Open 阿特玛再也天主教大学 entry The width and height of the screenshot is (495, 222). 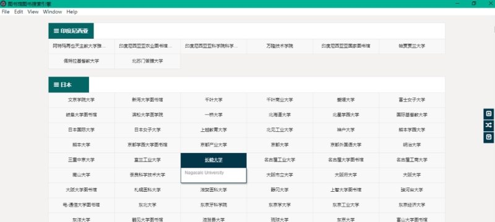pyautogui.click(x=82, y=46)
